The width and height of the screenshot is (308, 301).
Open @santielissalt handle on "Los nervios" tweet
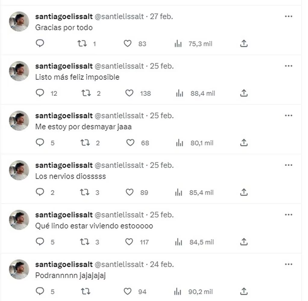(119, 165)
